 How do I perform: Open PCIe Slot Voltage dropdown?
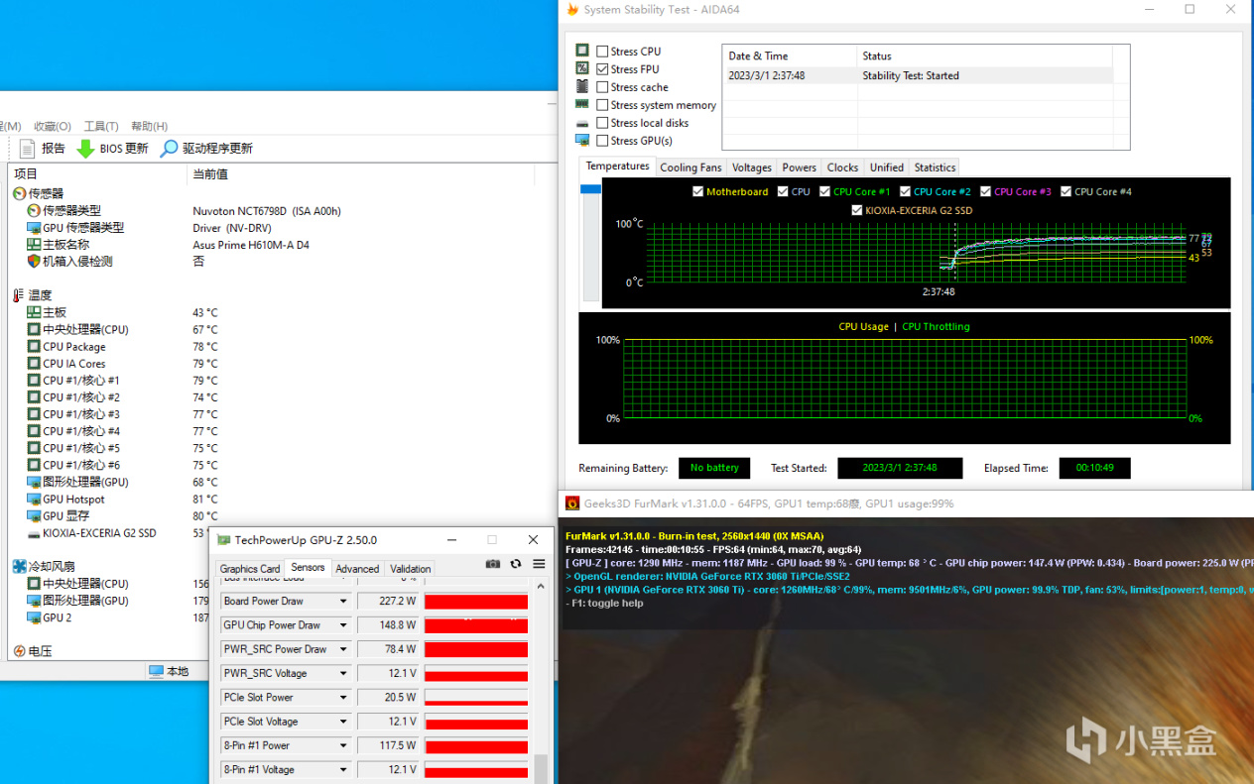343,722
